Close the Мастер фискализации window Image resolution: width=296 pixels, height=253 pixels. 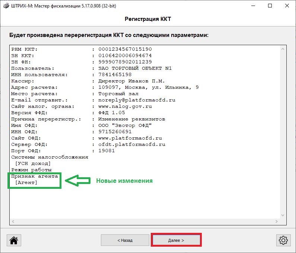(x=287, y=6)
